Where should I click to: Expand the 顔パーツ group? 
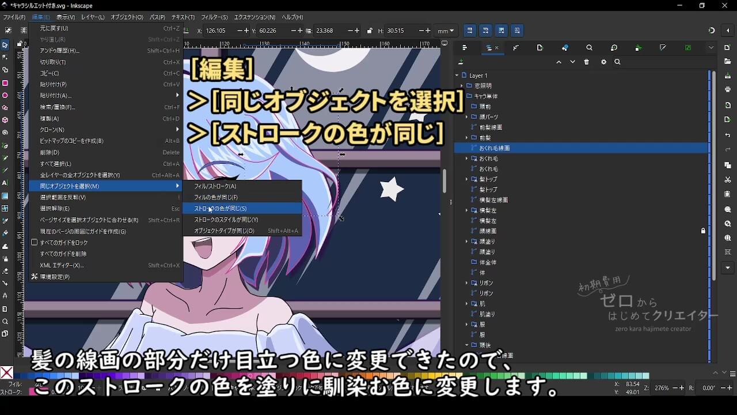click(467, 117)
